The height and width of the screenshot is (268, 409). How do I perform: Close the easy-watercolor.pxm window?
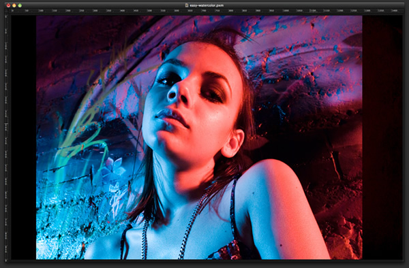click(x=8, y=5)
